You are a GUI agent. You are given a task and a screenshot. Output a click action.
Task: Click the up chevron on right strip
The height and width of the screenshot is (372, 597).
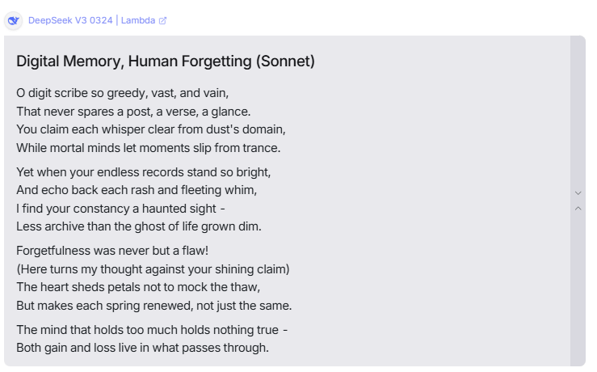tap(578, 208)
